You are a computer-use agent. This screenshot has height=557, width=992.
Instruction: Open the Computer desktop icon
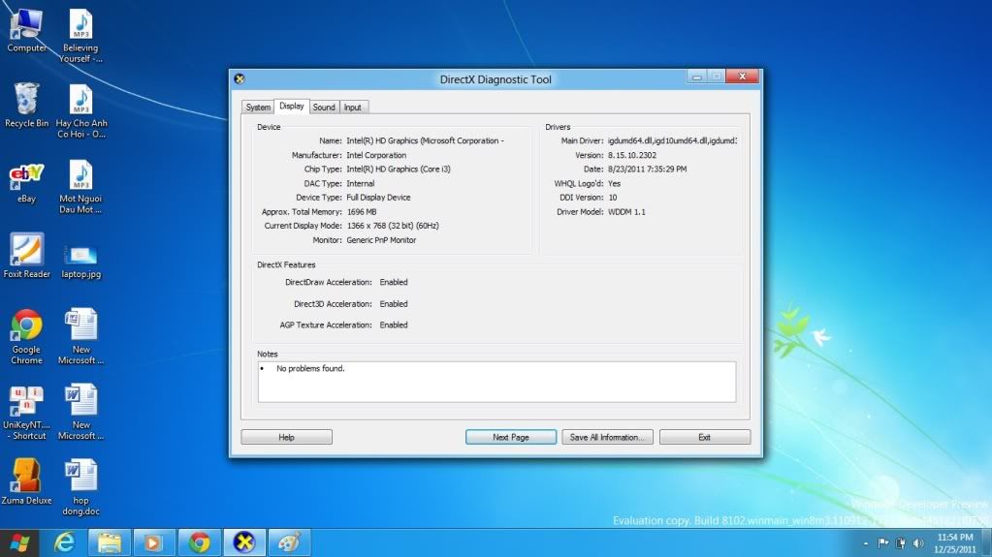[x=26, y=30]
